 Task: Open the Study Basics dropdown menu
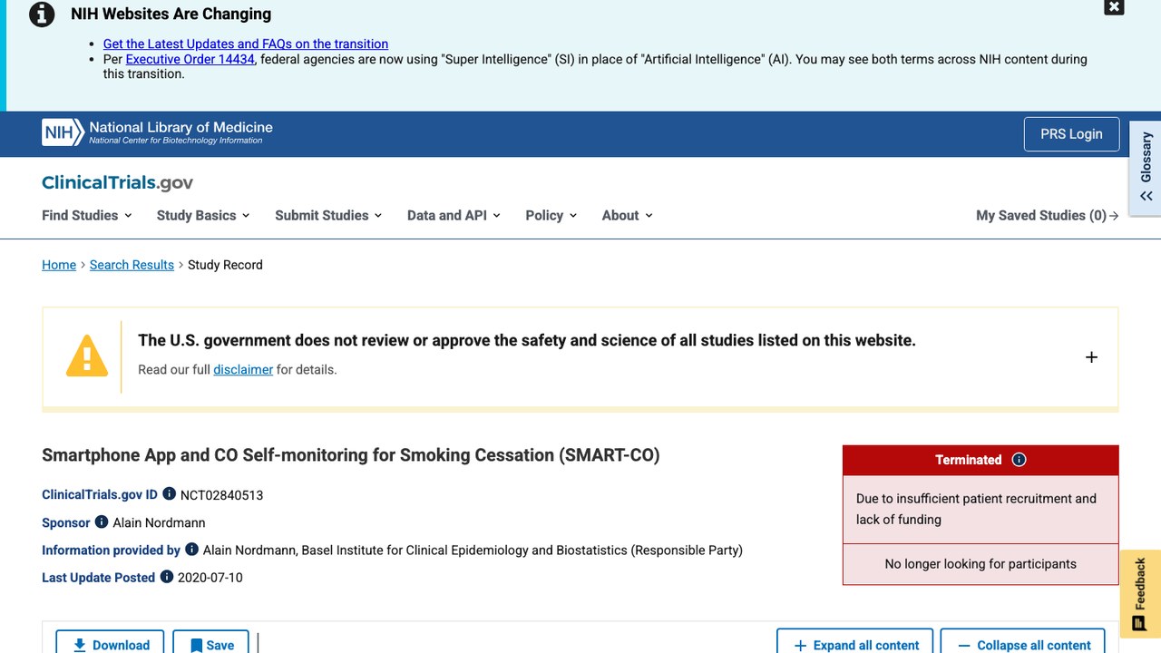click(203, 215)
